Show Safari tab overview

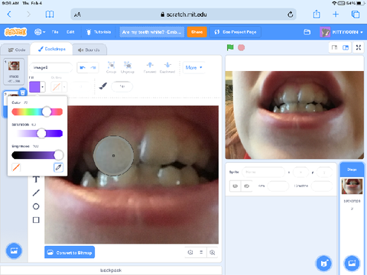click(x=356, y=15)
